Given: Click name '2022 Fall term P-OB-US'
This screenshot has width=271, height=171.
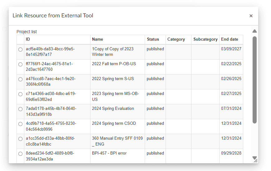Looking at the screenshot, I should coord(114,64).
